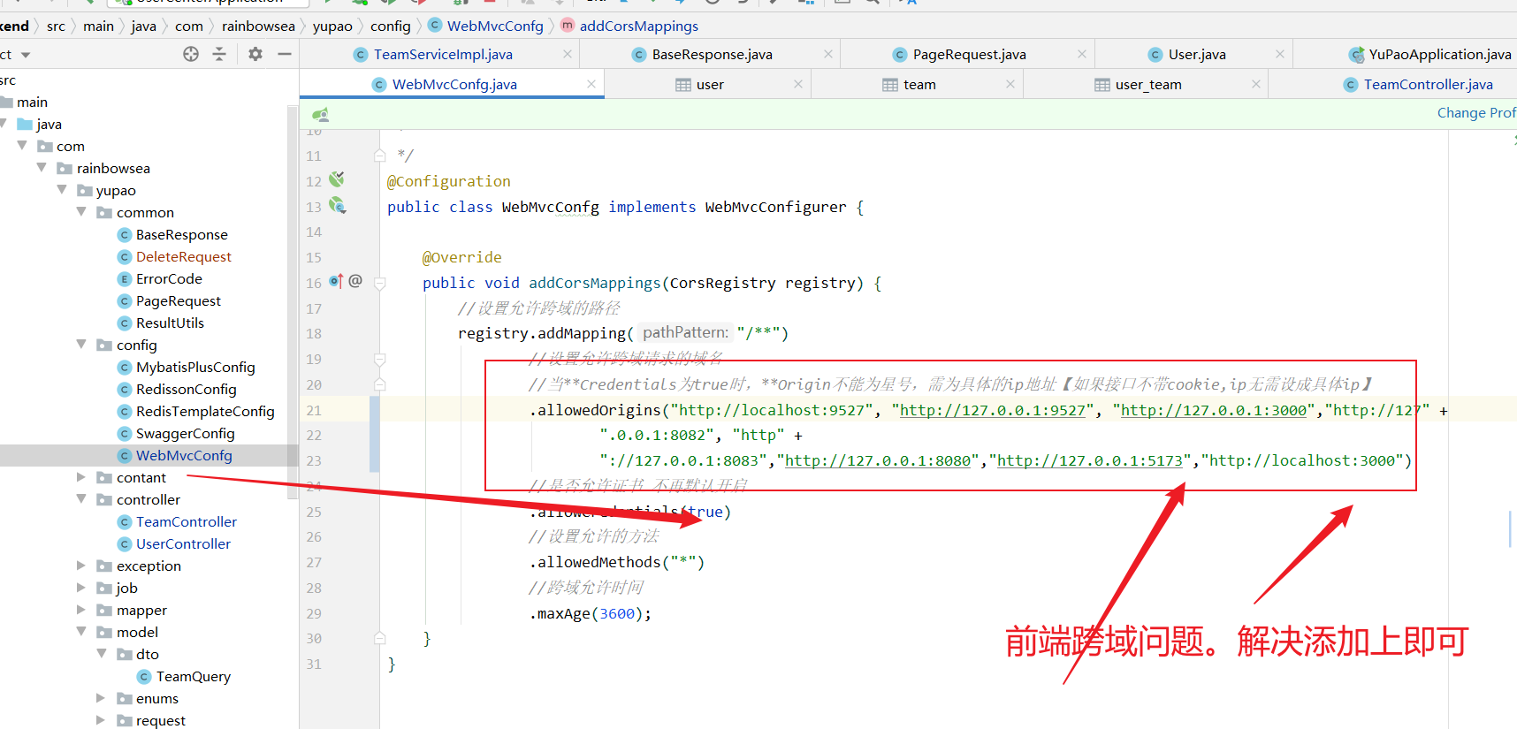1517x729 pixels.
Task: Toggle the fold marker on line 11 comment
Action: pos(380,156)
